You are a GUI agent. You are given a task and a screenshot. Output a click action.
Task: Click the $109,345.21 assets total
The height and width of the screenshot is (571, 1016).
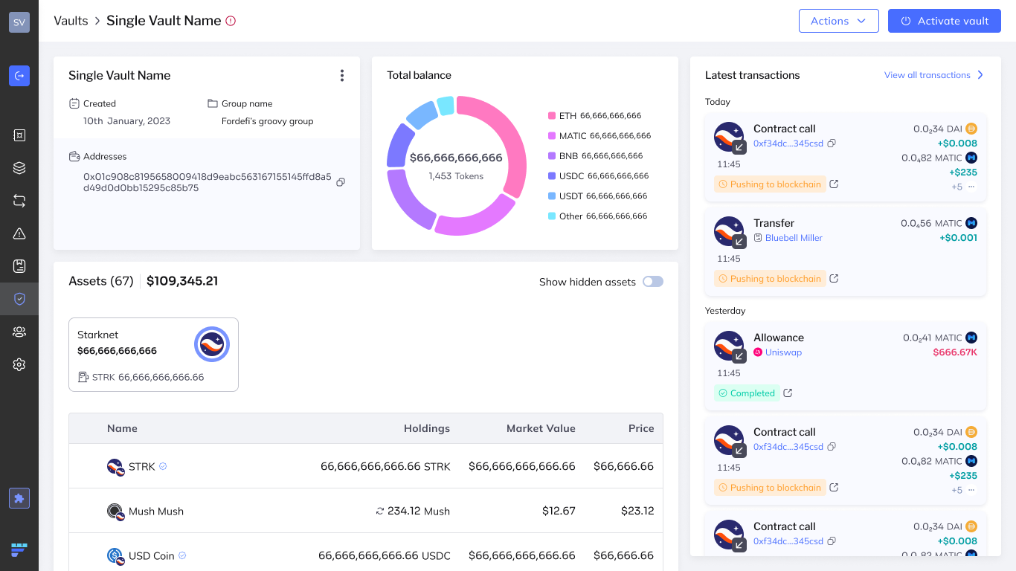(182, 281)
